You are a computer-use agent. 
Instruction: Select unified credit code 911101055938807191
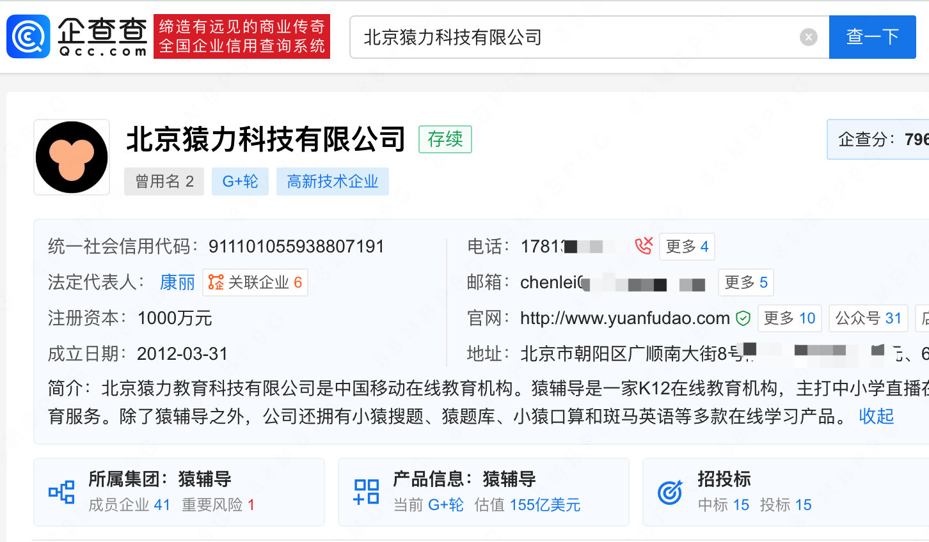pyautogui.click(x=296, y=247)
